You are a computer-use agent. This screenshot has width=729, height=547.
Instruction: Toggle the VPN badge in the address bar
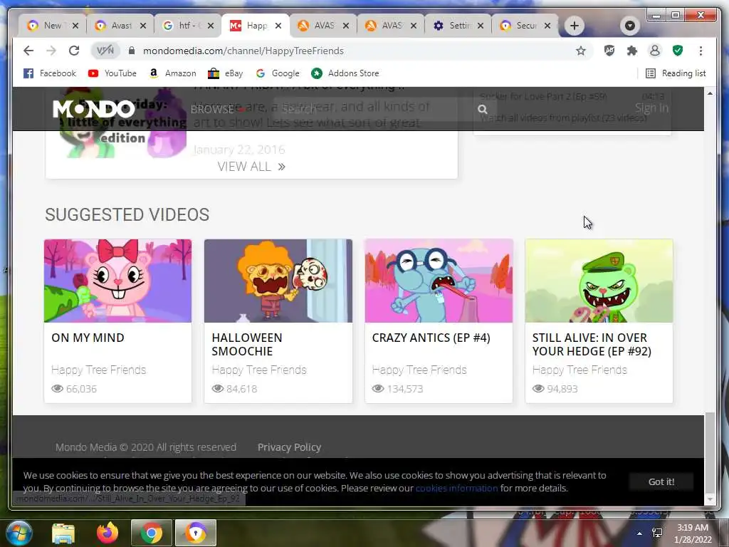[105, 51]
